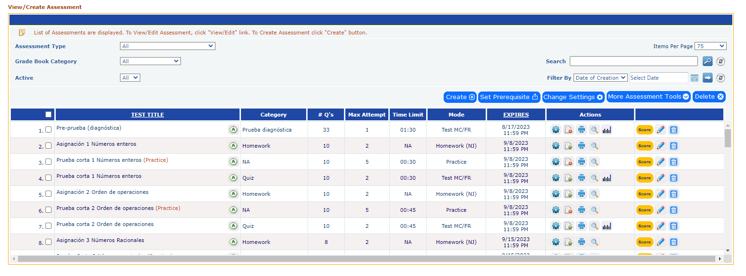Open the More Assessment Tools menu
Screen dimensions: 746x276
(648, 97)
